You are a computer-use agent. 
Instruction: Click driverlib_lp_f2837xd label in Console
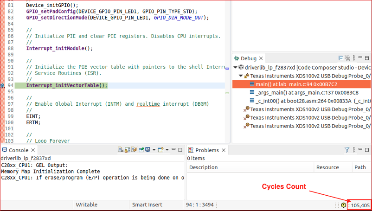26,158
